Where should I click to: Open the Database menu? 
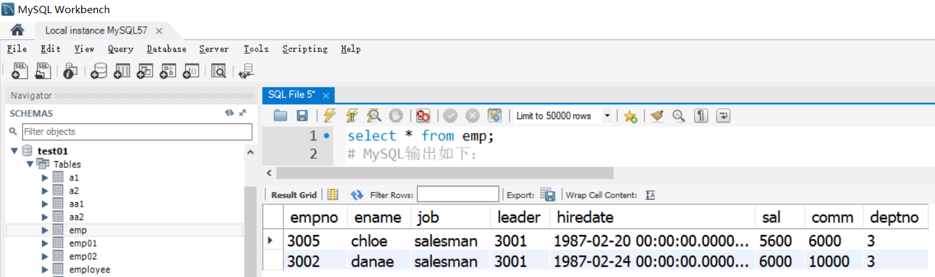click(166, 49)
